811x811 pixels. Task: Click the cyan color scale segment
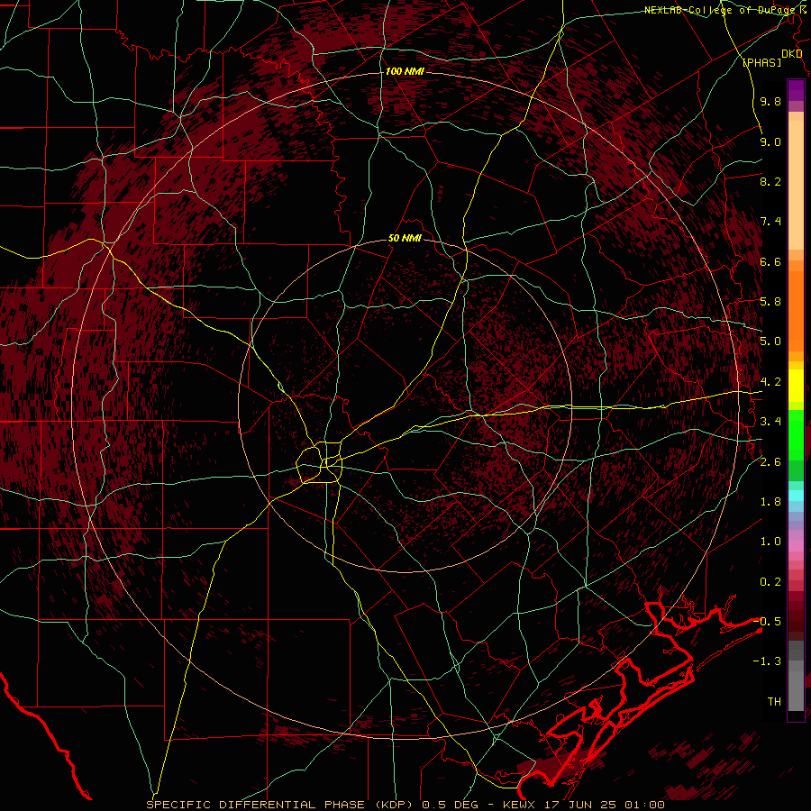tap(796, 496)
